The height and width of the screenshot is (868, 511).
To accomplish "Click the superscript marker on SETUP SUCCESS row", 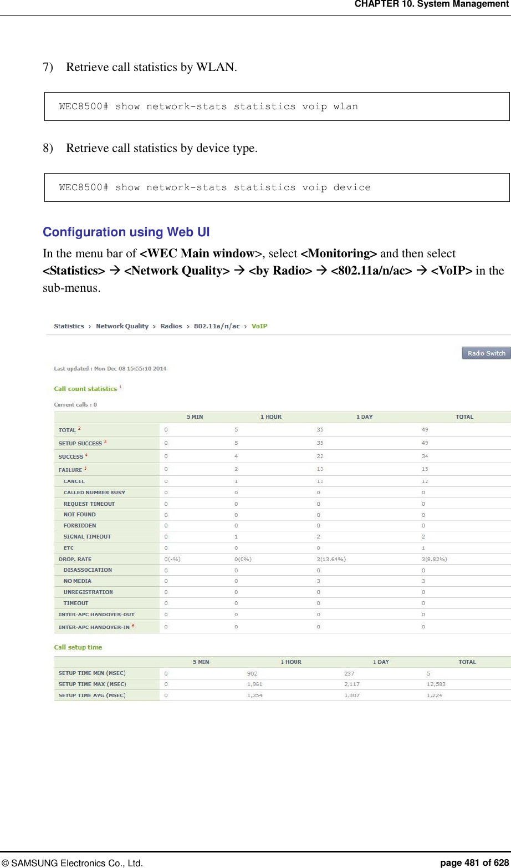I will pos(105,440).
